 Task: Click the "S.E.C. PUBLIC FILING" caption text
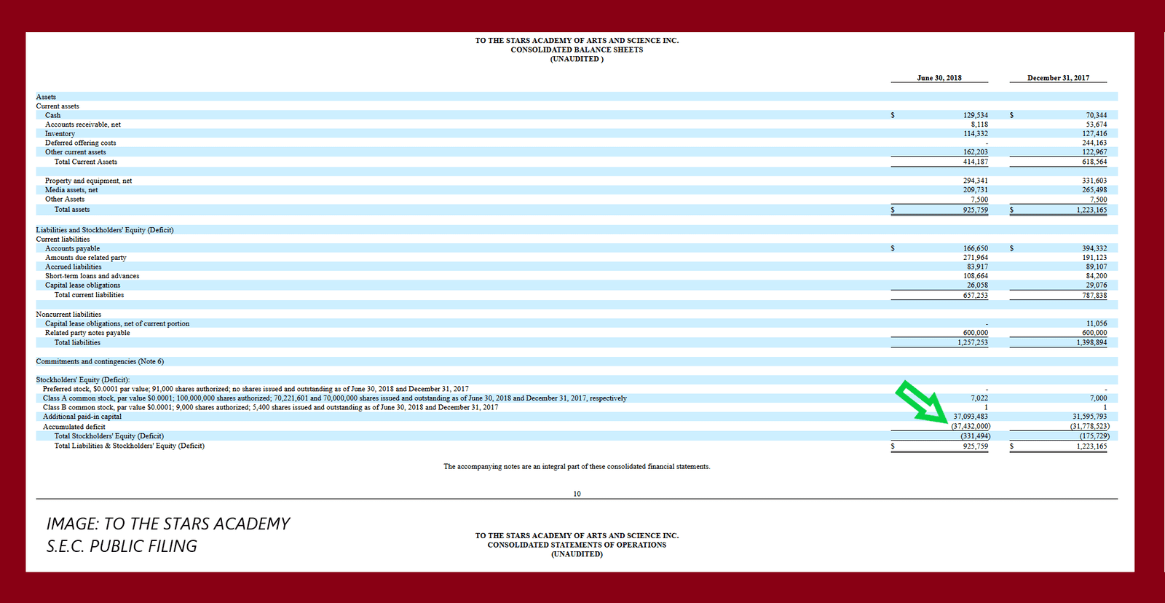point(122,546)
